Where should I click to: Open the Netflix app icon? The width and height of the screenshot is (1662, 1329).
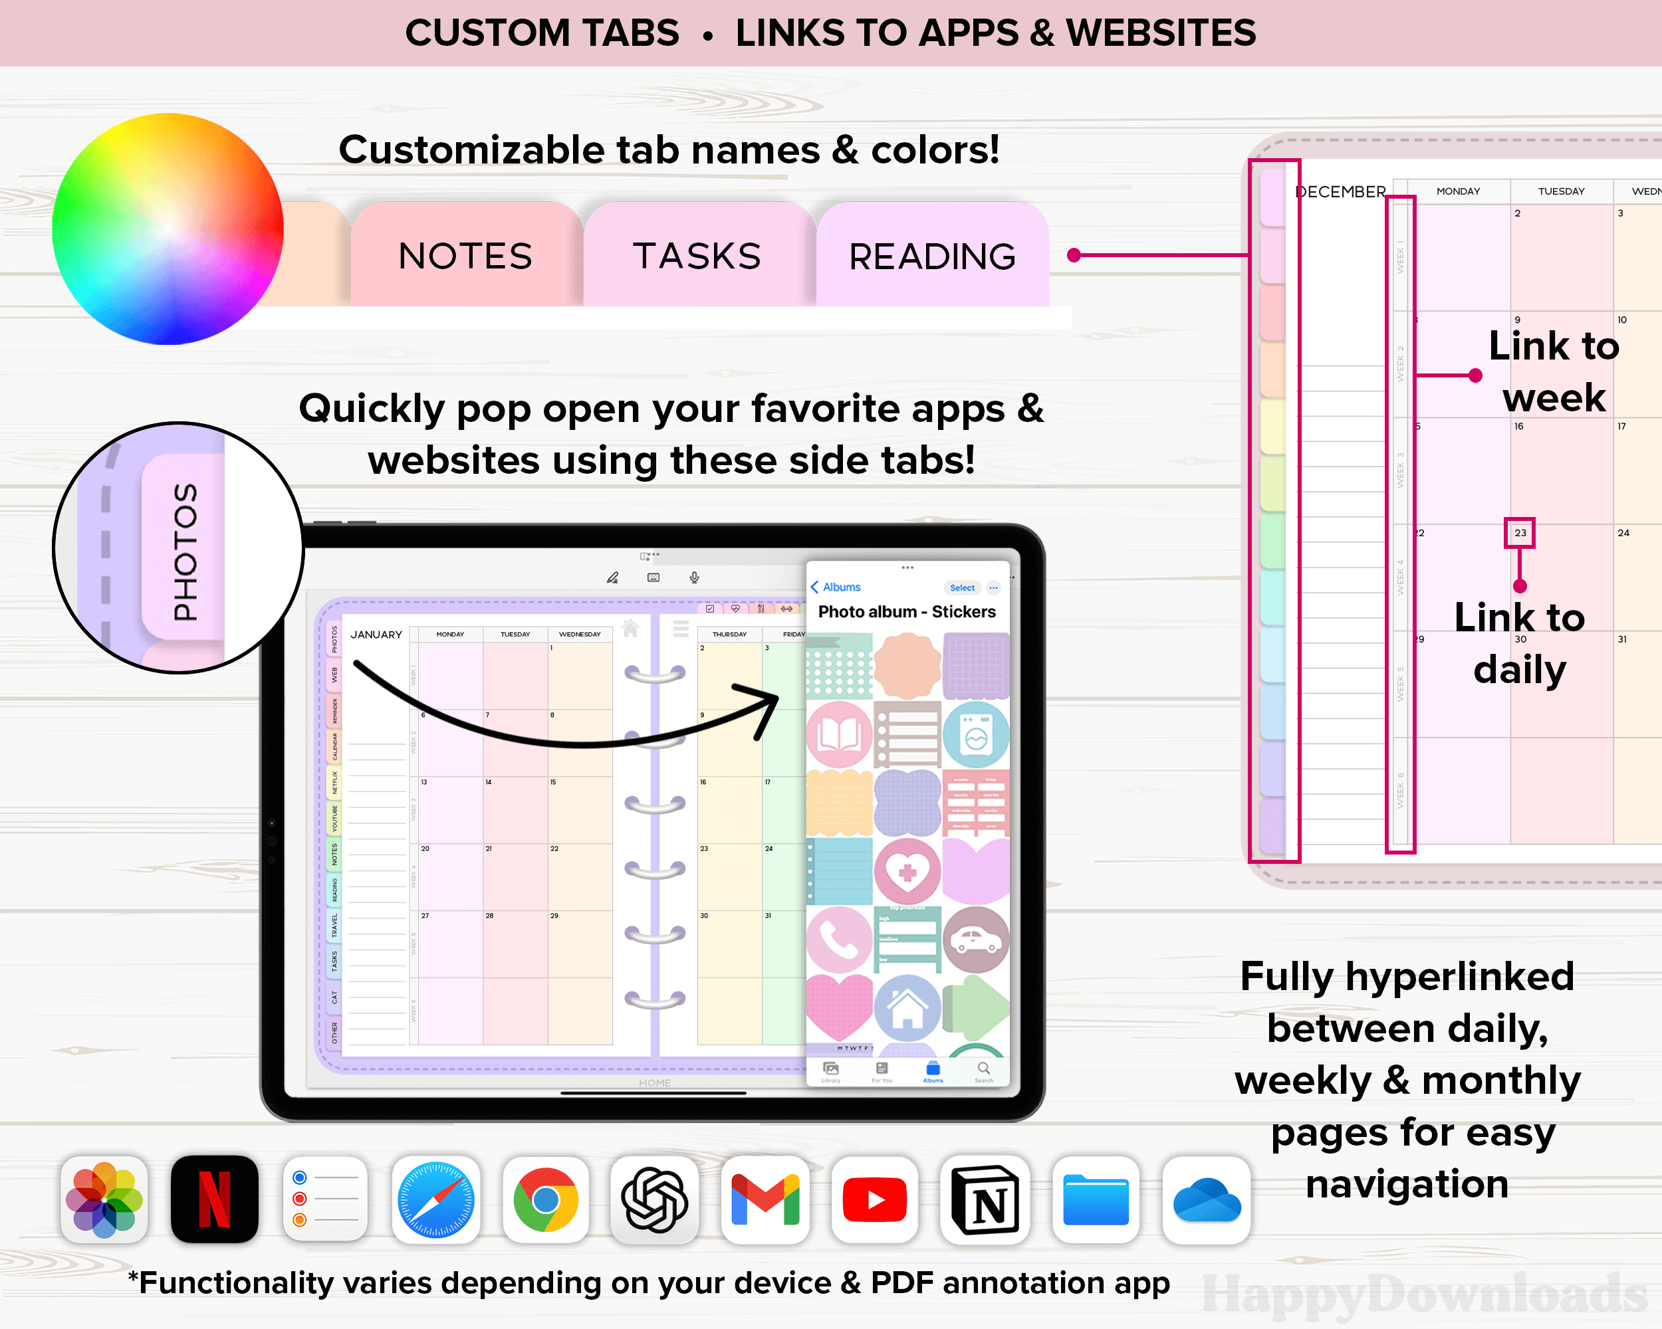click(214, 1199)
